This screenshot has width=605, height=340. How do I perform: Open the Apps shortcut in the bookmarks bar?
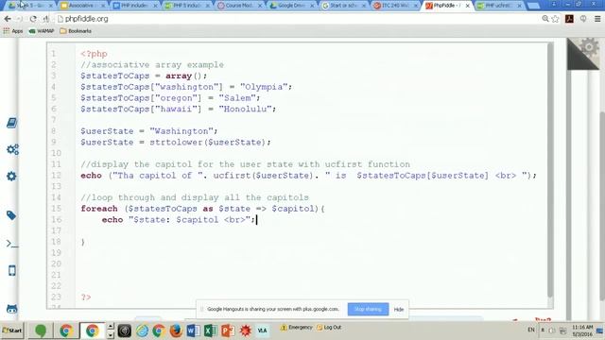(x=12, y=31)
